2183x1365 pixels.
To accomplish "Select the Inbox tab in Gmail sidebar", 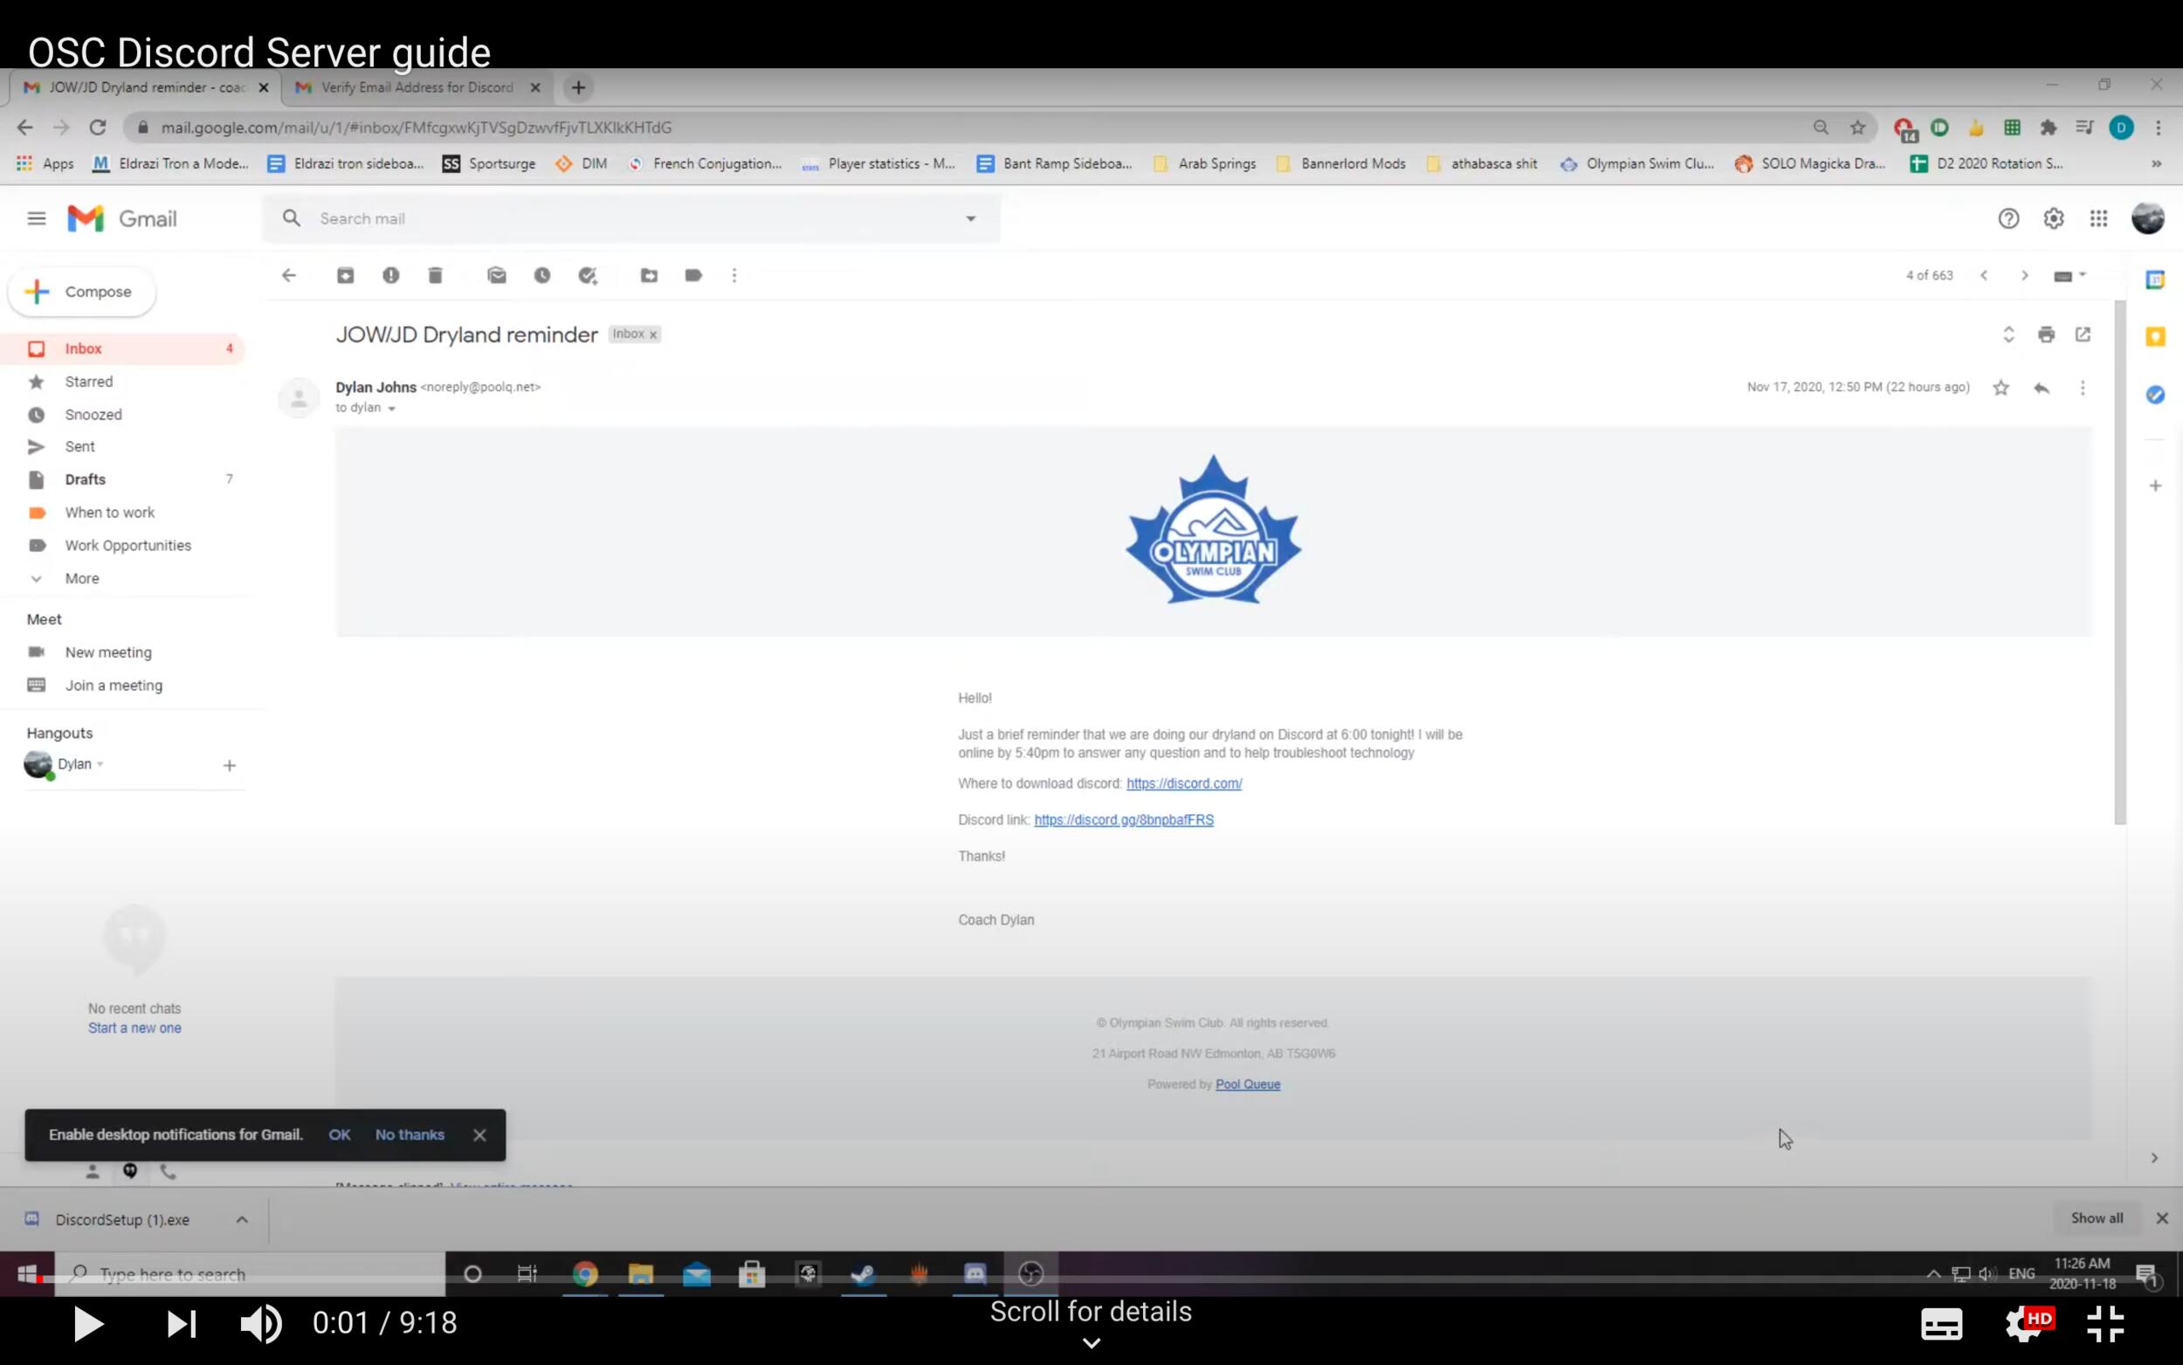I will (x=82, y=348).
